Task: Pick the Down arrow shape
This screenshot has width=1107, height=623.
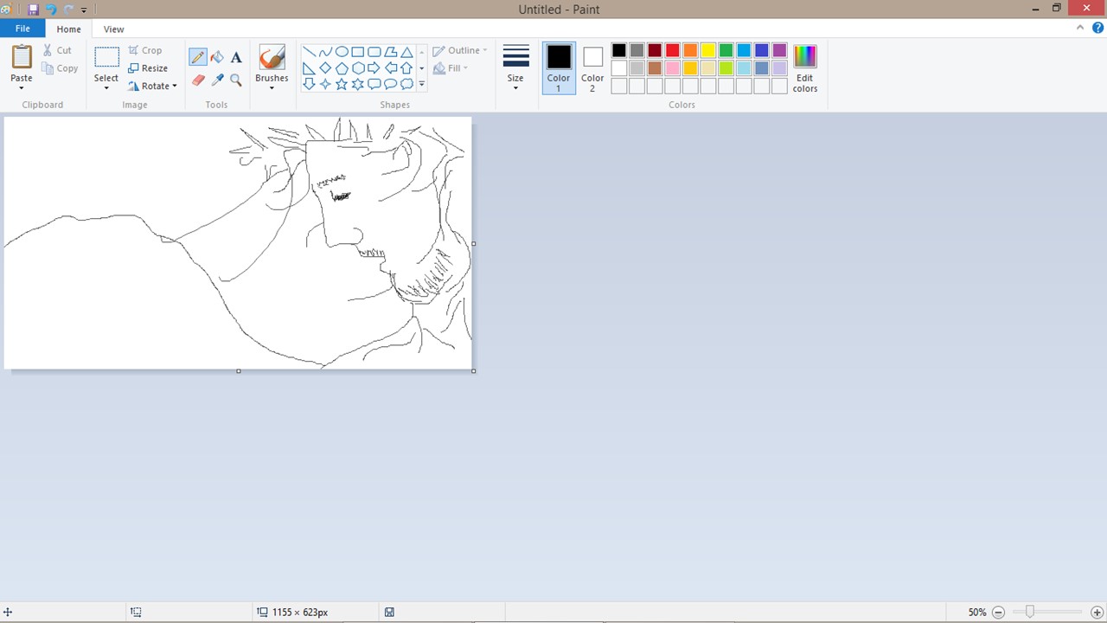Action: (x=309, y=84)
